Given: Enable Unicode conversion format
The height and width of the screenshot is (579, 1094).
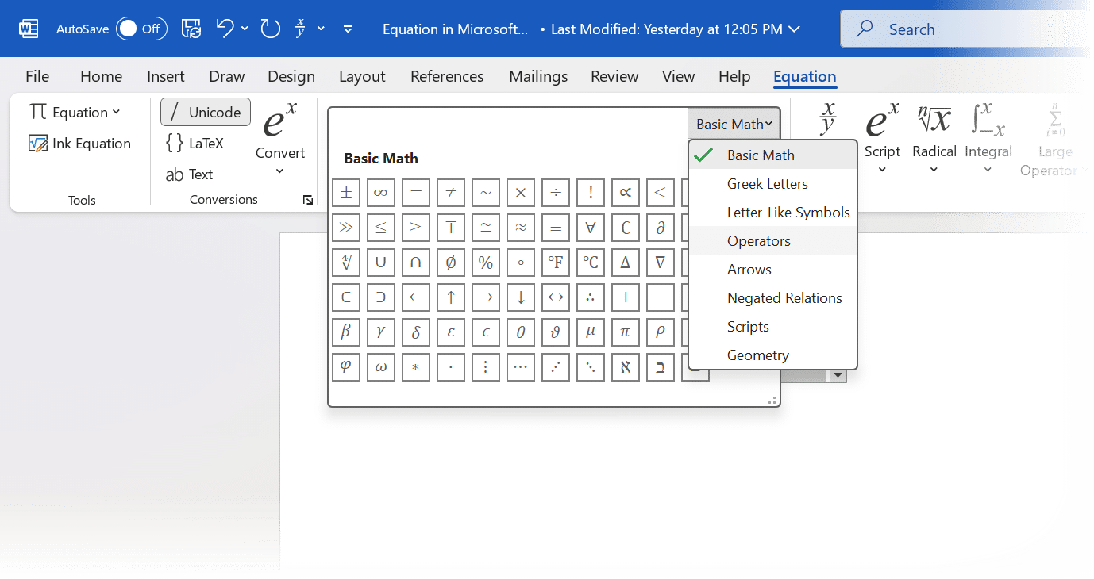Looking at the screenshot, I should [x=206, y=113].
